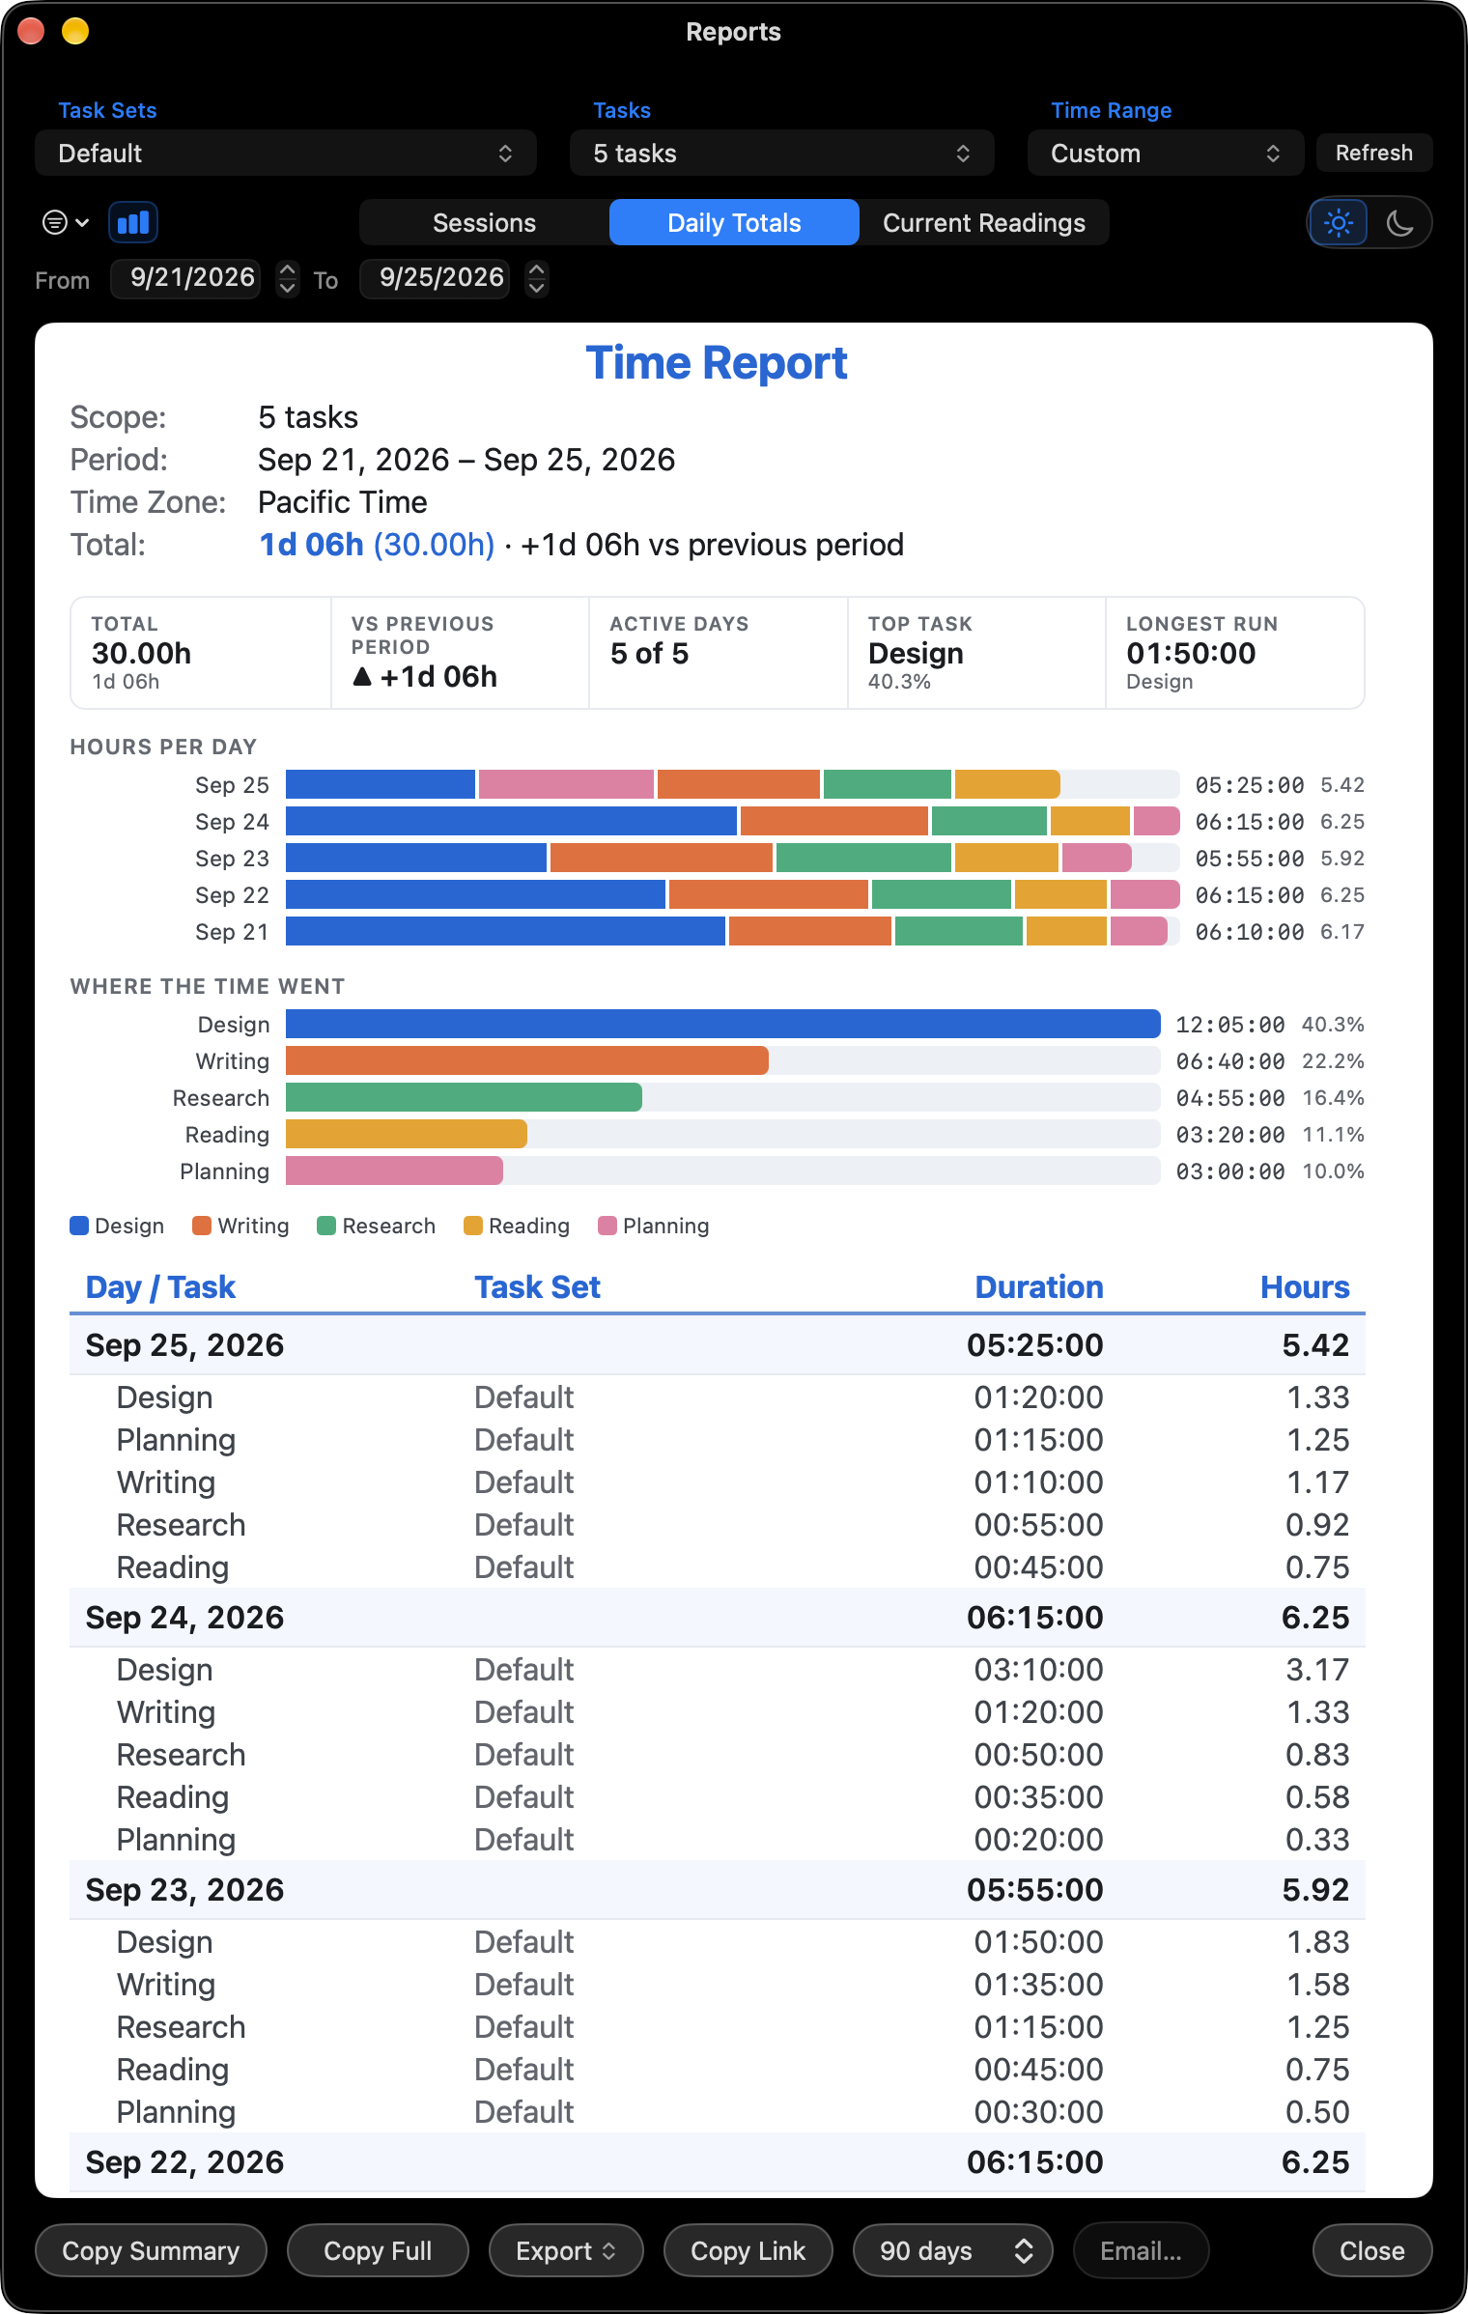Image resolution: width=1468 pixels, height=2314 pixels.
Task: Open the 5 tasks dropdown
Action: [782, 154]
